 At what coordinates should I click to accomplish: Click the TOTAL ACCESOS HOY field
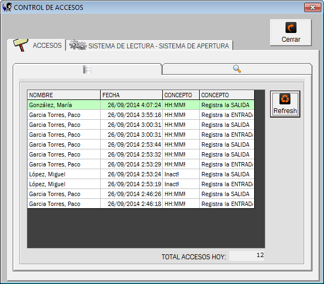click(x=246, y=256)
